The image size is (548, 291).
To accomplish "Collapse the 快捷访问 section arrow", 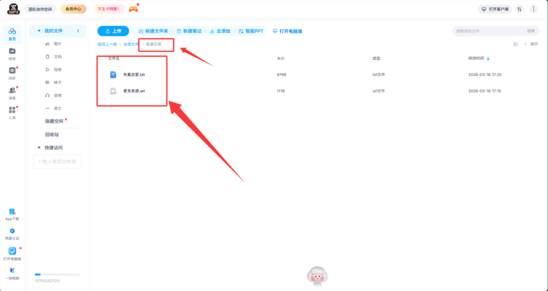I will coord(39,148).
